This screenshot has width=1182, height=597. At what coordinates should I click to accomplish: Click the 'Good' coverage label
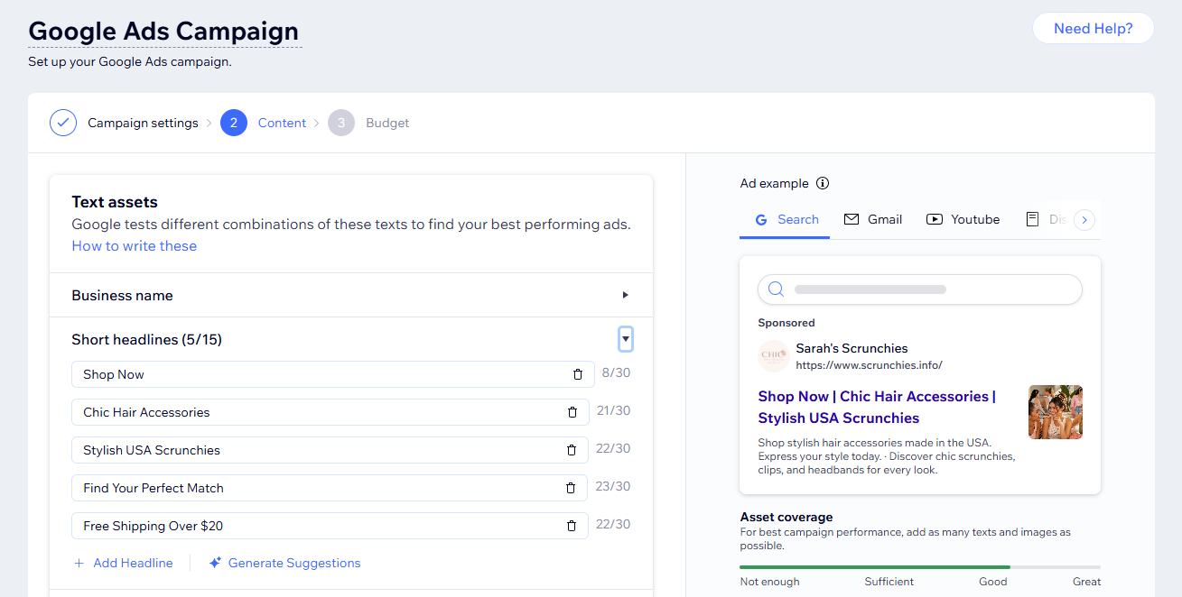992,582
